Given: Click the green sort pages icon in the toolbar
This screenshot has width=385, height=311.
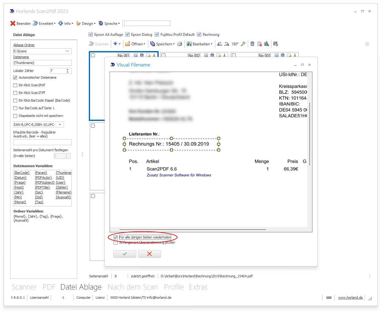Looking at the screenshot, I should [x=266, y=44].
